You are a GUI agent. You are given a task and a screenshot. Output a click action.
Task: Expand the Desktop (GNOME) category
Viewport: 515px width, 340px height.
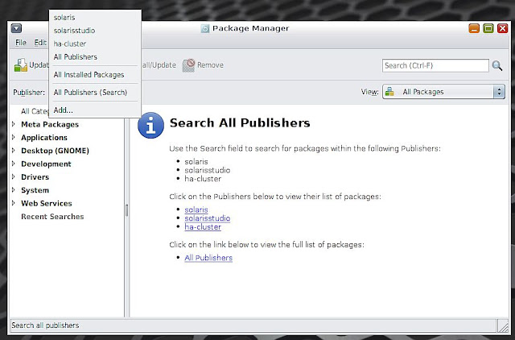coord(14,151)
